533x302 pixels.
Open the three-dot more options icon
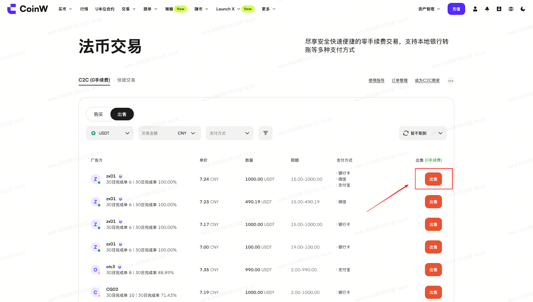click(450, 81)
